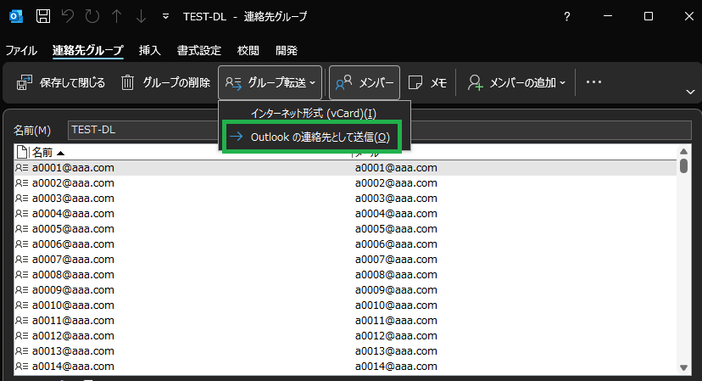Expand the ribbon with the chevron
702x381 pixels.
(690, 92)
